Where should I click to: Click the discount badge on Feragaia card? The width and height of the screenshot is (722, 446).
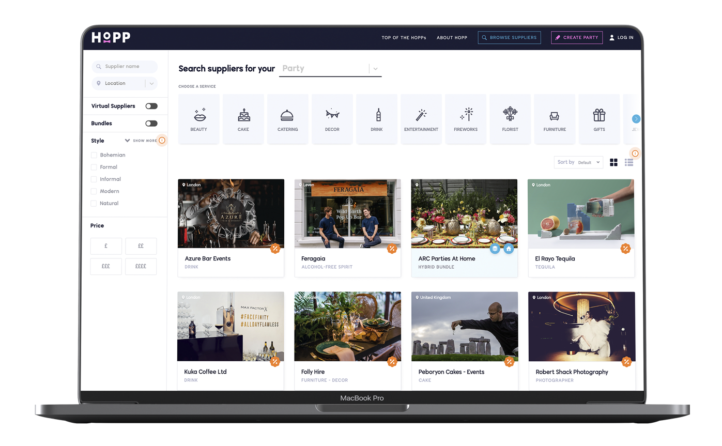coord(392,249)
